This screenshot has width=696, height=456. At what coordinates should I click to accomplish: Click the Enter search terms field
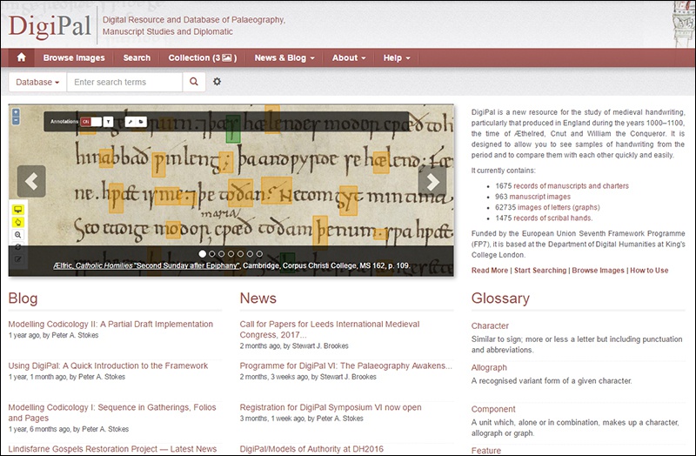[x=124, y=82]
